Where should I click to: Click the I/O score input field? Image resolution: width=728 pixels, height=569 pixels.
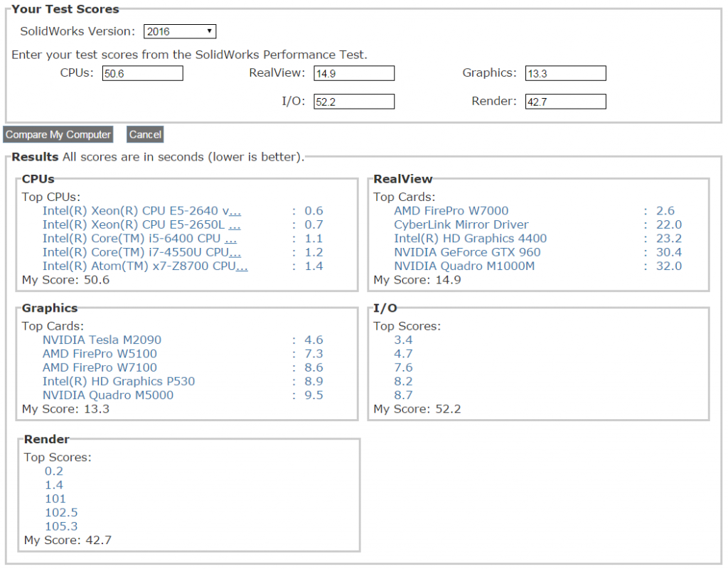[x=354, y=102]
